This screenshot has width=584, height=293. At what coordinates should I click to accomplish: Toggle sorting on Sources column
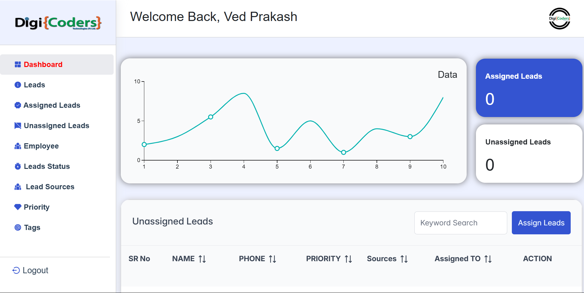point(404,259)
